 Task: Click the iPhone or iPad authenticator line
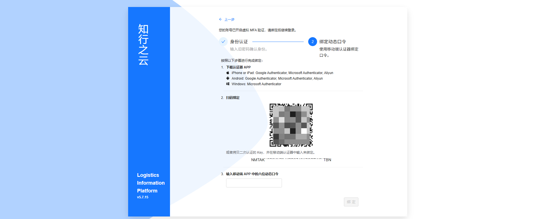[282, 73]
